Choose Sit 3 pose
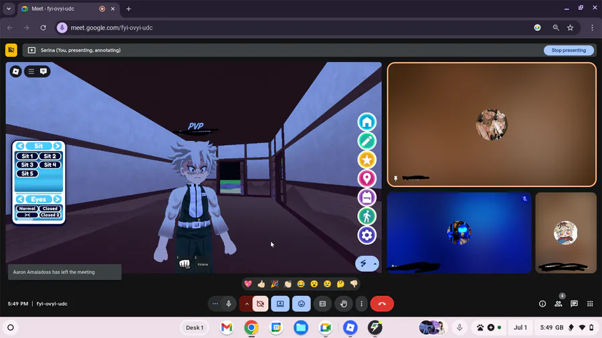The height and width of the screenshot is (338, 602). click(27, 165)
